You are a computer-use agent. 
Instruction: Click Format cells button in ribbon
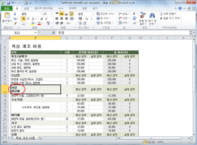[x=124, y=23]
